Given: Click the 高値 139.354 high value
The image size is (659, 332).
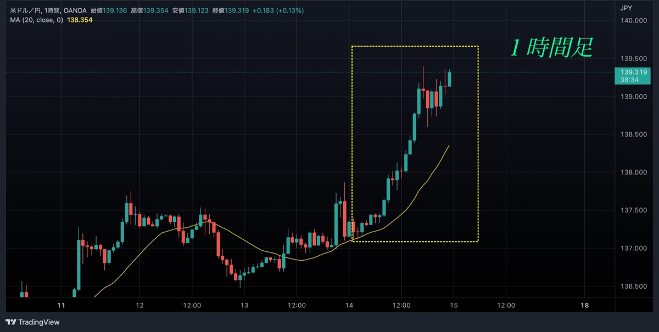Looking at the screenshot, I should click(150, 10).
